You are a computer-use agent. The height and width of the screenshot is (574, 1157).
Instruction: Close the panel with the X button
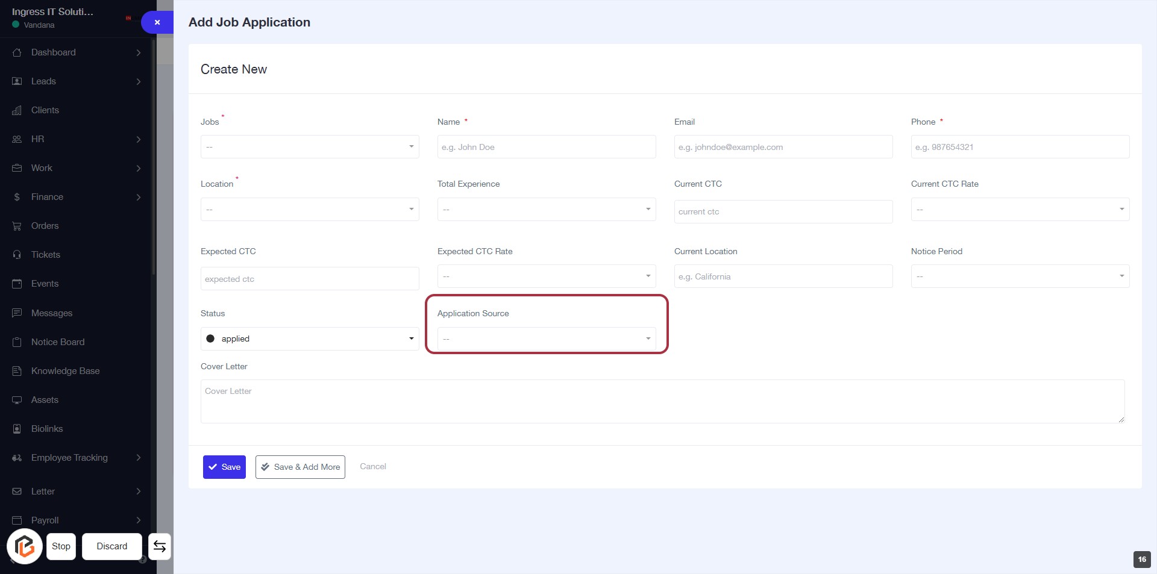pyautogui.click(x=157, y=22)
